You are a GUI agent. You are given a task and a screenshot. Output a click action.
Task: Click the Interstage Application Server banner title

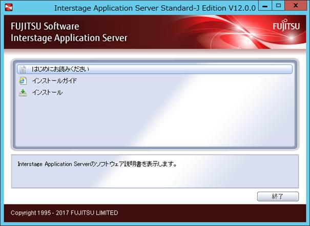point(69,38)
